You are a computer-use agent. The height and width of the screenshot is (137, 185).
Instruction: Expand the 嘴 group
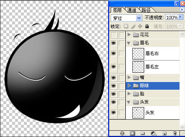129,77
